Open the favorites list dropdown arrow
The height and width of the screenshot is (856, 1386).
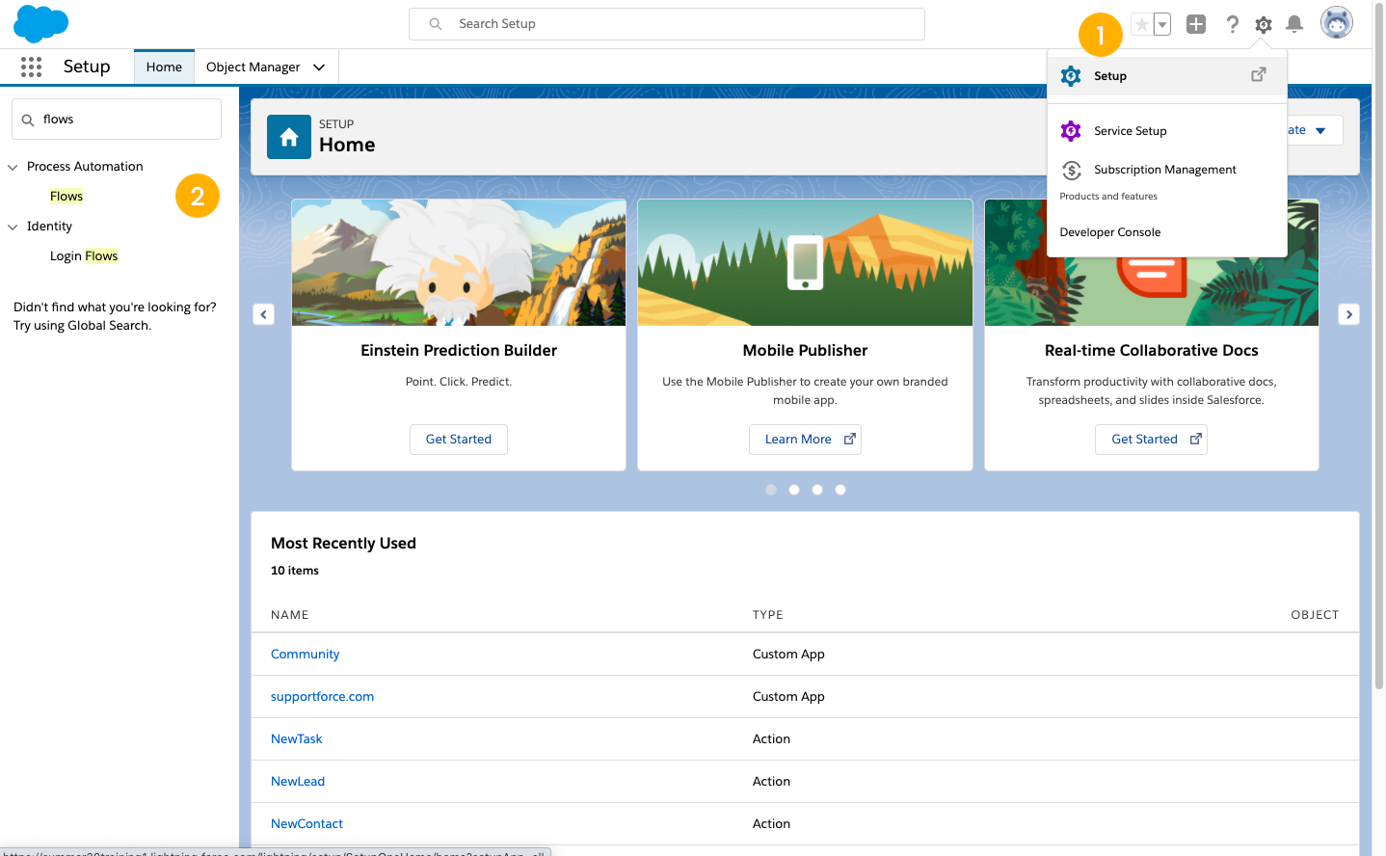1162,24
